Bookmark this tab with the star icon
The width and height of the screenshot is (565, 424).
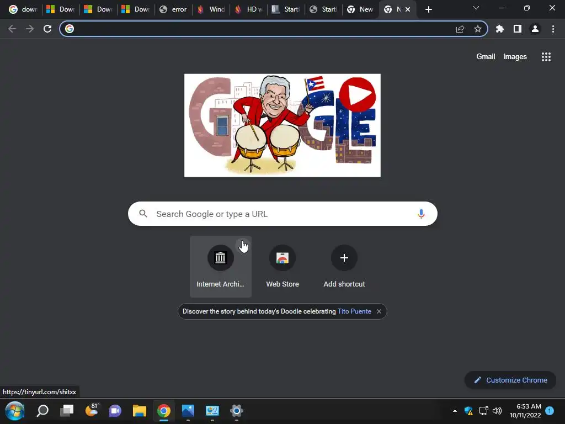point(478,29)
